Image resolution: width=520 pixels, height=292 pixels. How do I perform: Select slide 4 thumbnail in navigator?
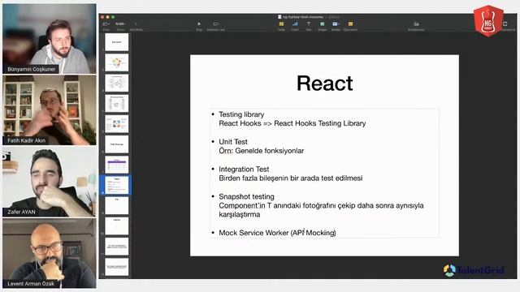pos(117,103)
